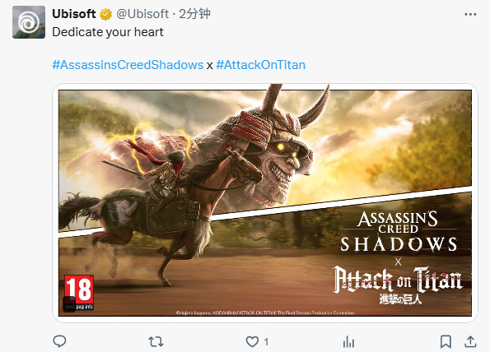The width and height of the screenshot is (490, 352).
Task: Like the post with heart icon
Action: pyautogui.click(x=252, y=341)
